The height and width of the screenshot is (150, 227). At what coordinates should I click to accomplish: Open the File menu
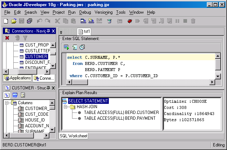click(x=7, y=12)
